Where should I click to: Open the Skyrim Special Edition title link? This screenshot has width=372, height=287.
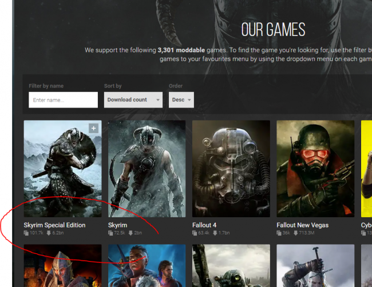tap(54, 225)
